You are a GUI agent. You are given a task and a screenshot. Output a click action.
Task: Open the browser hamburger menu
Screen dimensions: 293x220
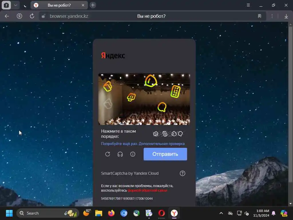pos(248,5)
